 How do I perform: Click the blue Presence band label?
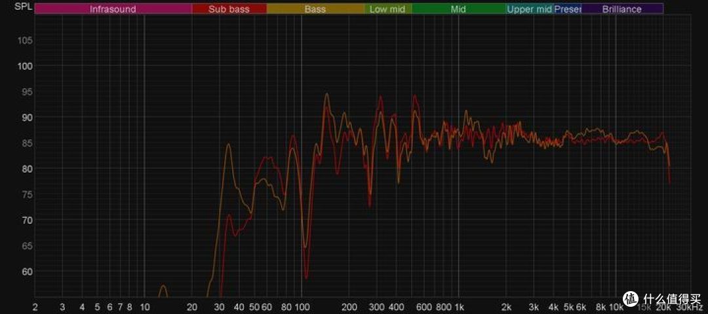(567, 9)
